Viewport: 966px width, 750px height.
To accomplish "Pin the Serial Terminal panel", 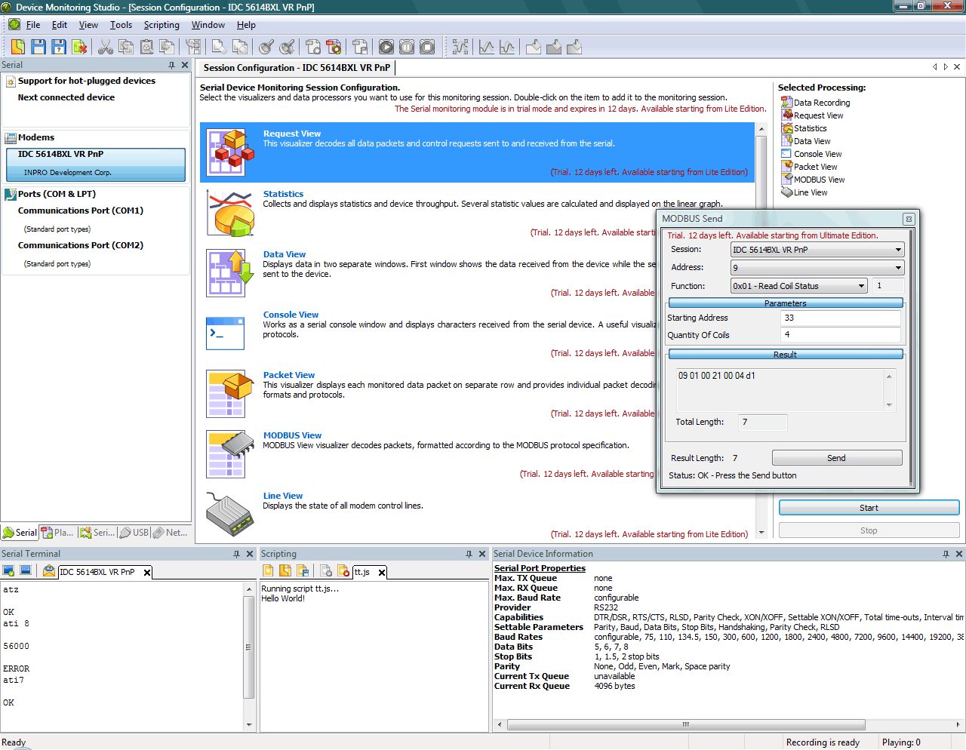I will tap(236, 554).
